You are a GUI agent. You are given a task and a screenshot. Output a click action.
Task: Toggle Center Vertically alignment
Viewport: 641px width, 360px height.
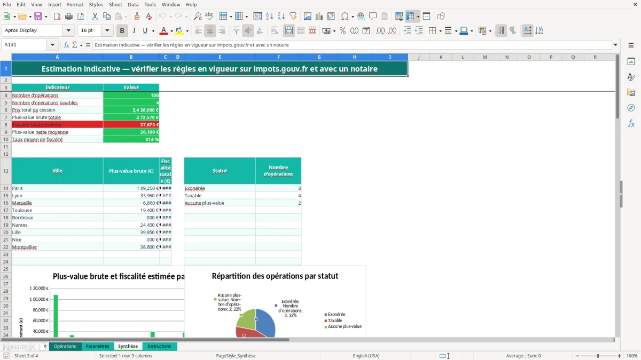248,31
